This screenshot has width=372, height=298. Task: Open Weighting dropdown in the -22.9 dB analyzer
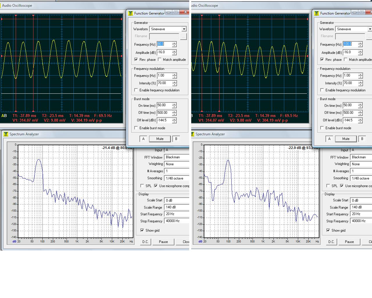click(361, 164)
